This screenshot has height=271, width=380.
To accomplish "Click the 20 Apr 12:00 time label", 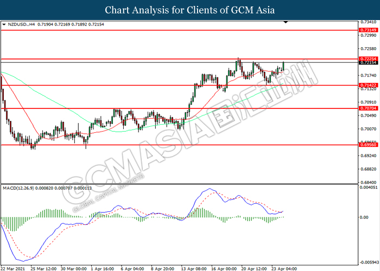I will 254,269.
